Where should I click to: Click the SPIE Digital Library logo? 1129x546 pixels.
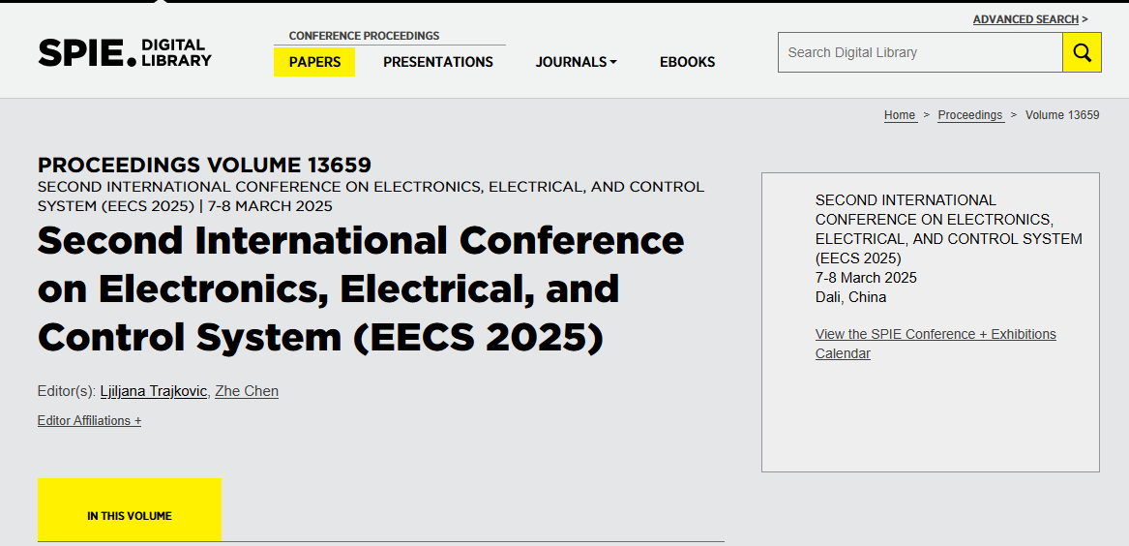click(x=125, y=52)
